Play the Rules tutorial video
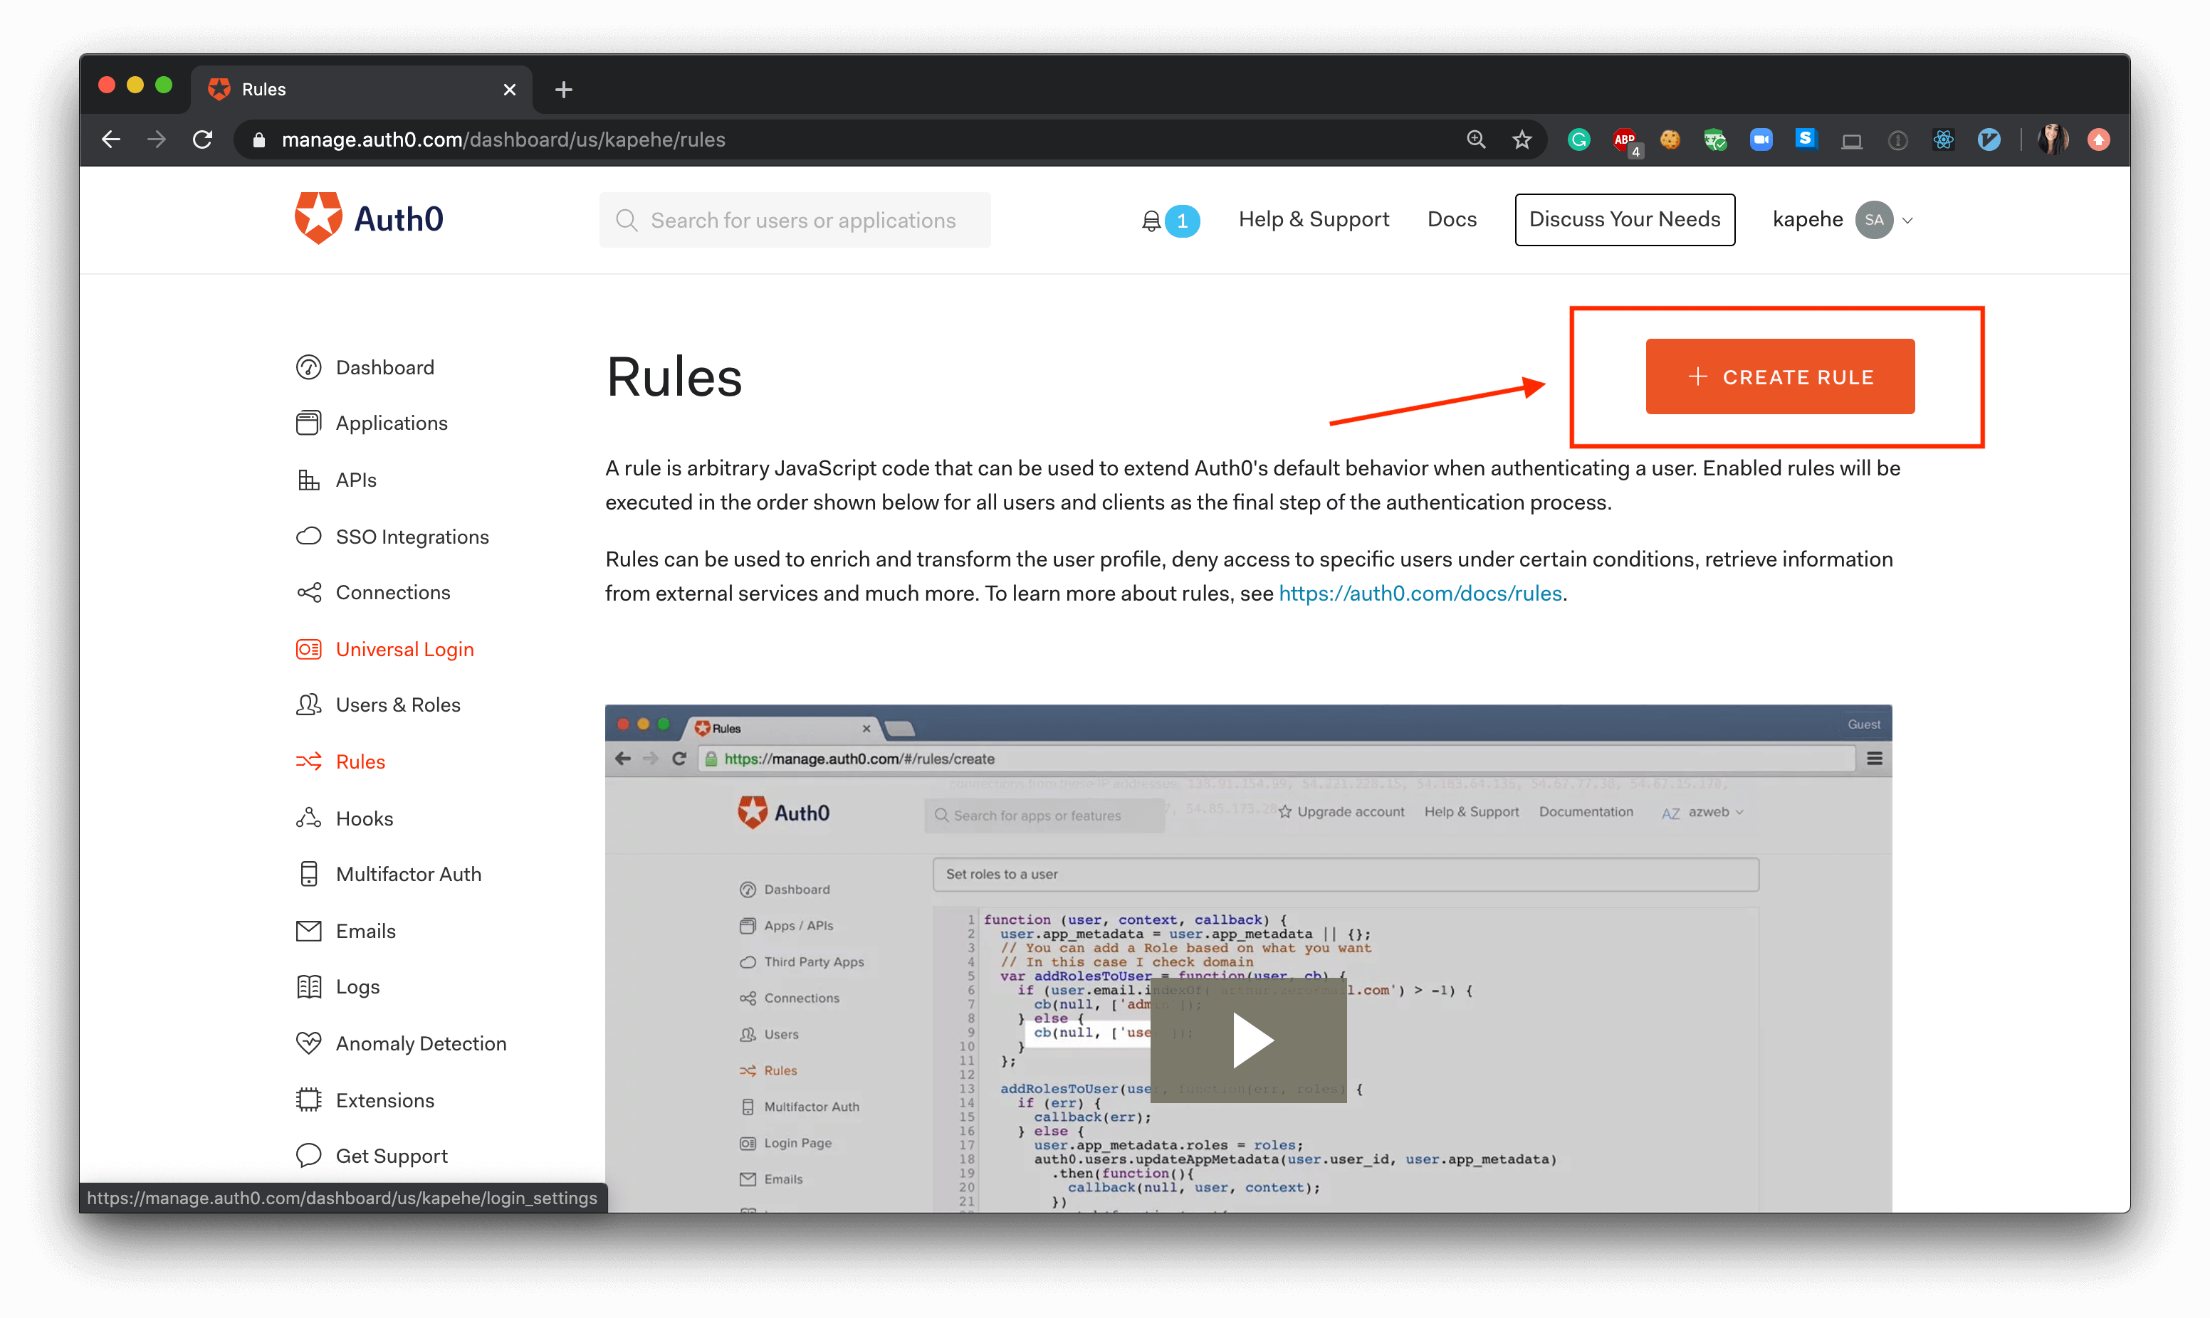This screenshot has height=1318, width=2210. [1248, 1040]
